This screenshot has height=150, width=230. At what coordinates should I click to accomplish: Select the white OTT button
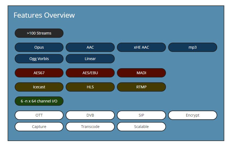click(39, 115)
